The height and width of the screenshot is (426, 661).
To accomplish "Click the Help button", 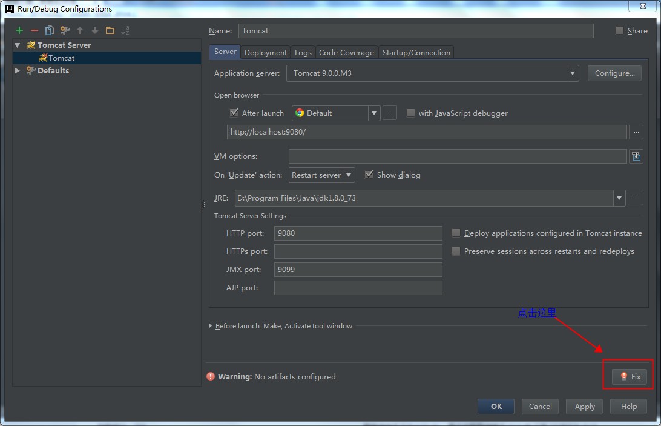I will click(629, 406).
